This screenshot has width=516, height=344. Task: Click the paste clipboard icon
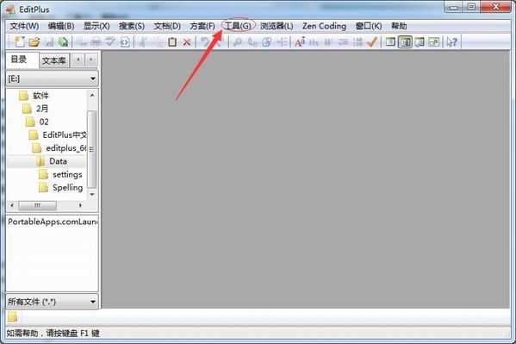[x=172, y=42]
